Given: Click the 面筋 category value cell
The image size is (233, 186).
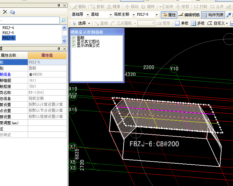Looking at the screenshot, I should pyautogui.click(x=47, y=68).
